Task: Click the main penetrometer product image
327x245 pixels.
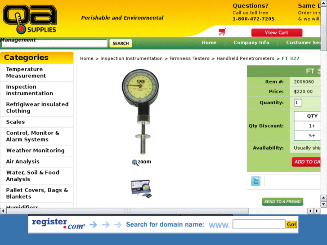Action: click(140, 112)
